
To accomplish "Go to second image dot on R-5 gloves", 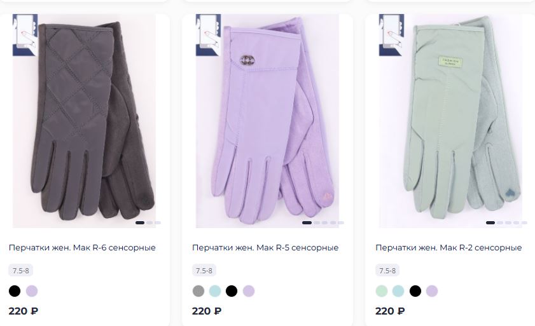I will (x=317, y=222).
